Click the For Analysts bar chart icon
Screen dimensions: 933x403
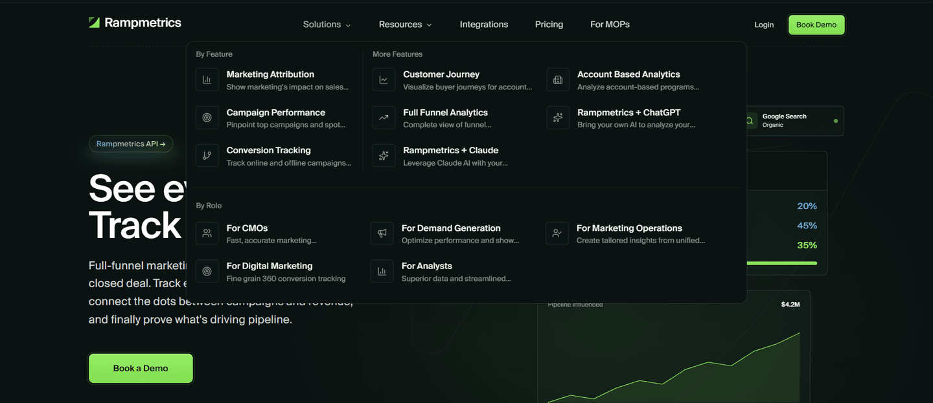(382, 272)
